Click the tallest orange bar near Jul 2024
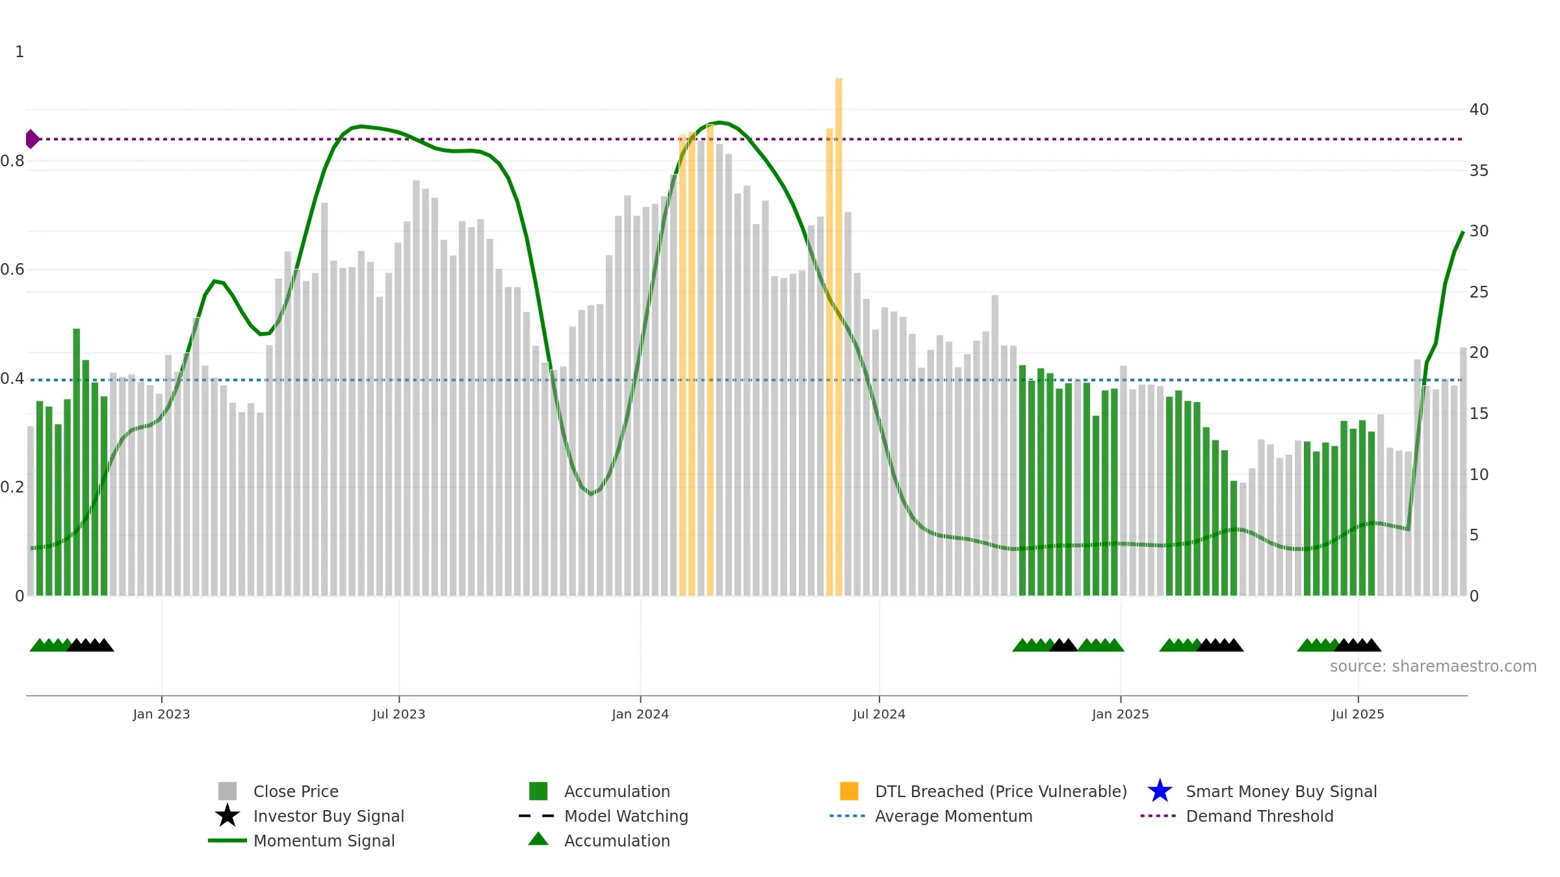Image resolution: width=1560 pixels, height=877 pixels. pyautogui.click(x=838, y=337)
